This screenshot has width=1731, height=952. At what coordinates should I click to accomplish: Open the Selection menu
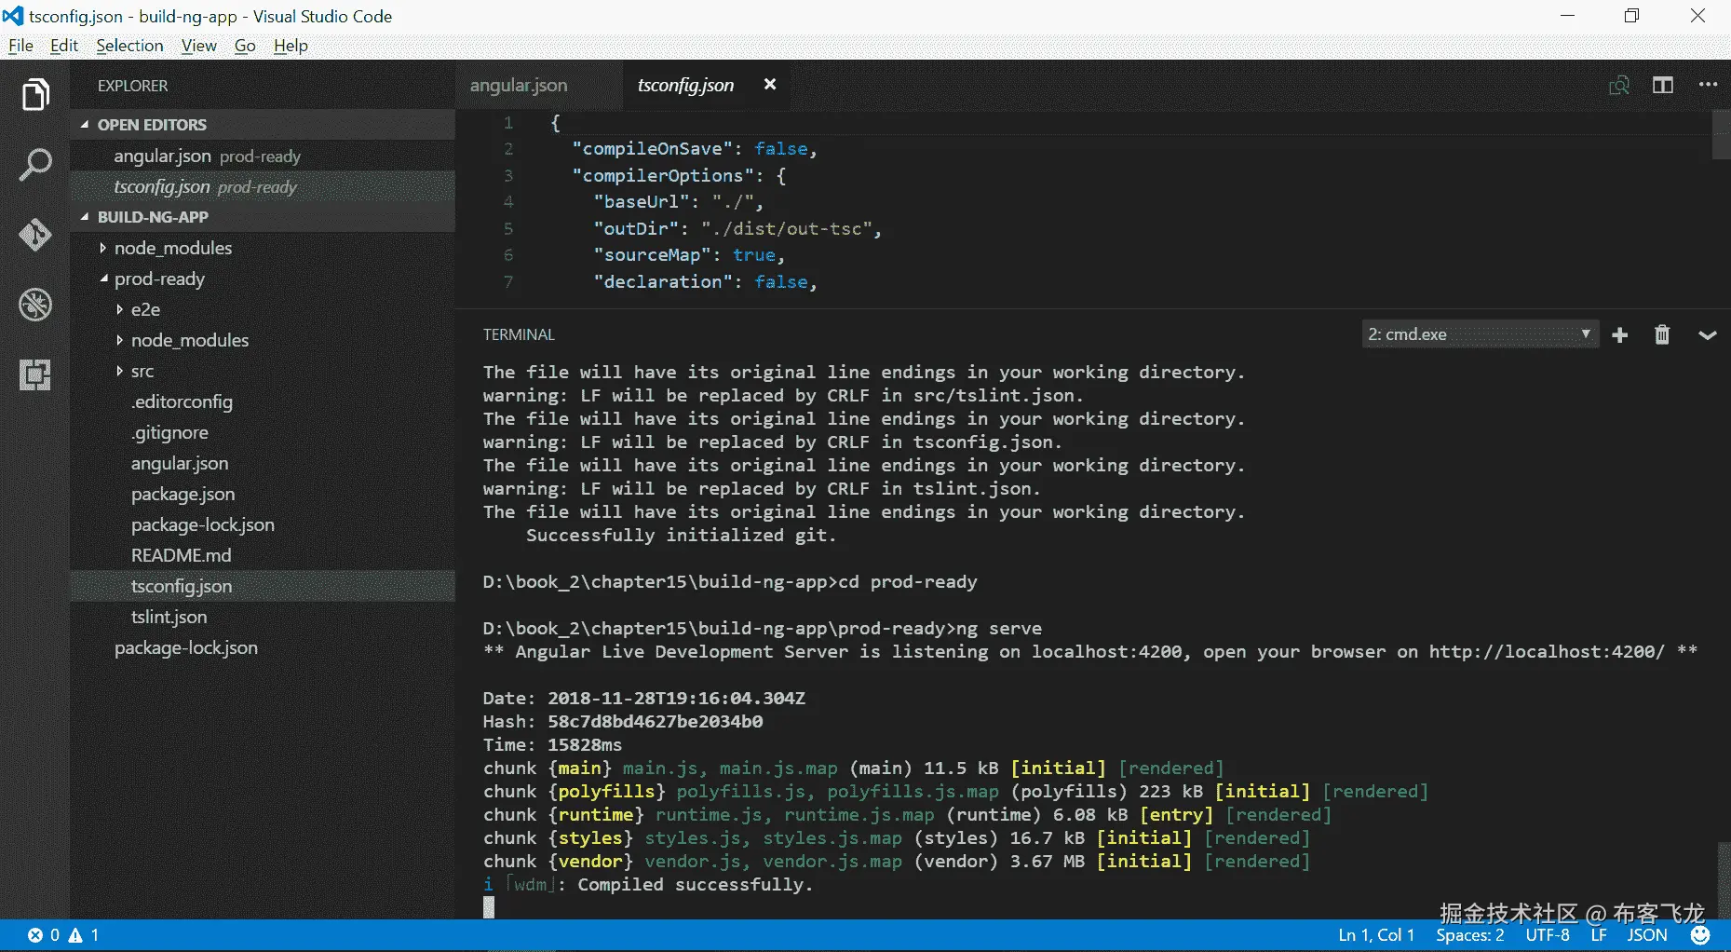[x=129, y=46]
